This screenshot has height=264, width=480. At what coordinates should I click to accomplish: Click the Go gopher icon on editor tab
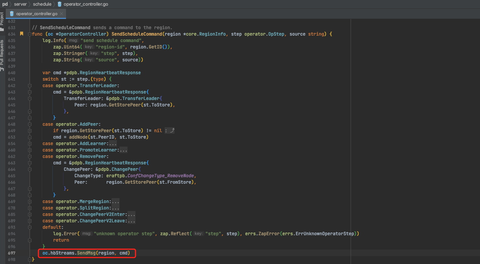tap(13, 14)
